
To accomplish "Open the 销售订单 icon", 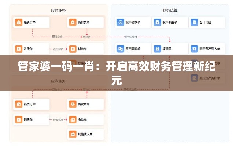I will 19,104.
